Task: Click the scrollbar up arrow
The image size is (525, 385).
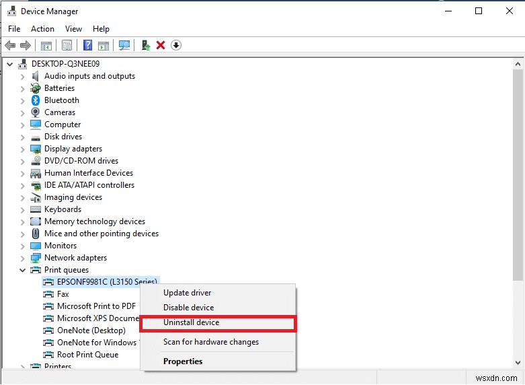Action: click(518, 64)
